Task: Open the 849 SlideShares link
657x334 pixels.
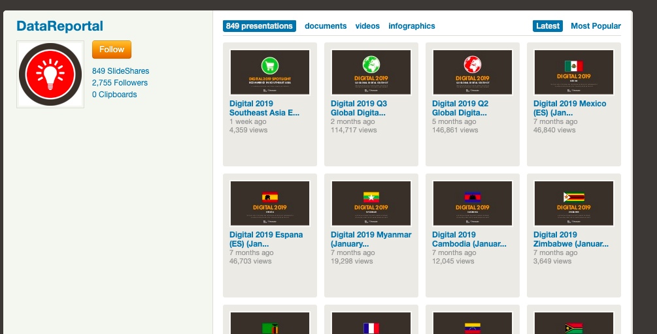Action: tap(121, 71)
